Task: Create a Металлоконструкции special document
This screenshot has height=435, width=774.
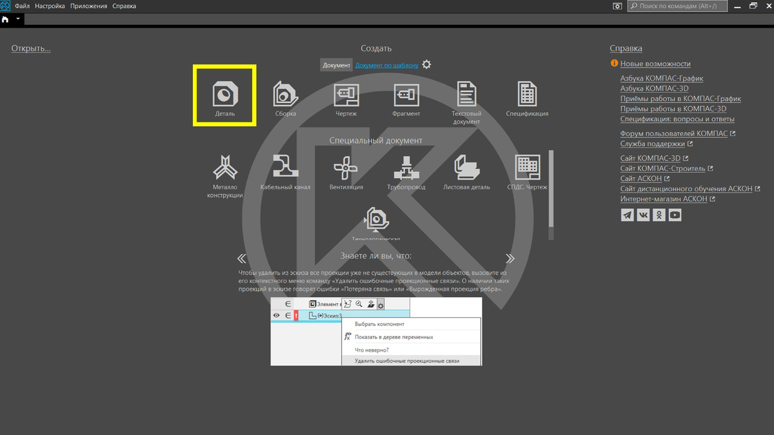Action: click(225, 175)
